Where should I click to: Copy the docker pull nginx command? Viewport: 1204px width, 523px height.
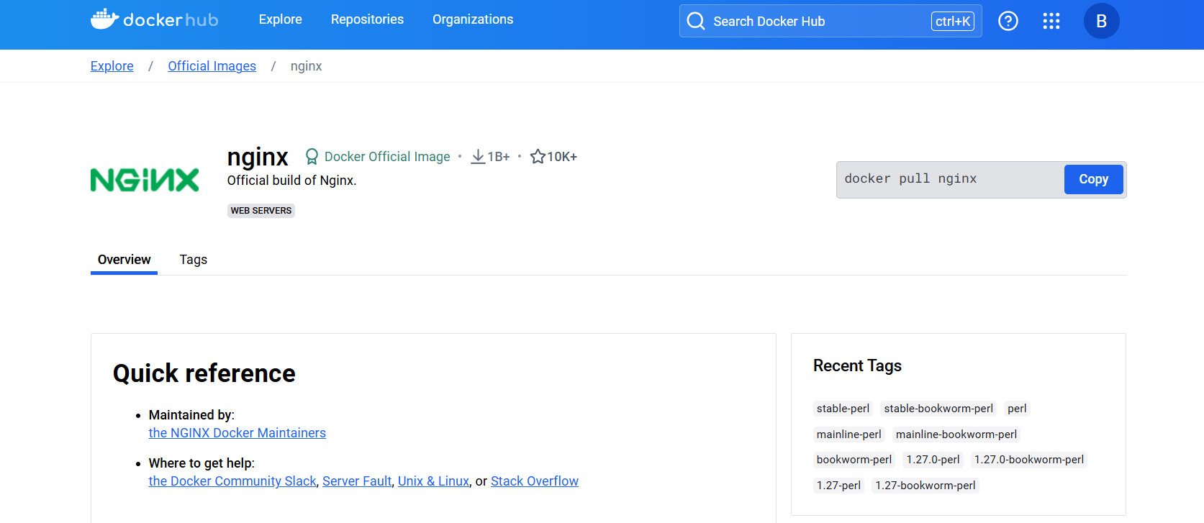click(x=1093, y=179)
